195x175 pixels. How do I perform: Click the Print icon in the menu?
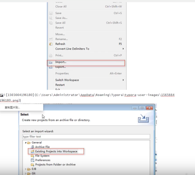(51, 56)
